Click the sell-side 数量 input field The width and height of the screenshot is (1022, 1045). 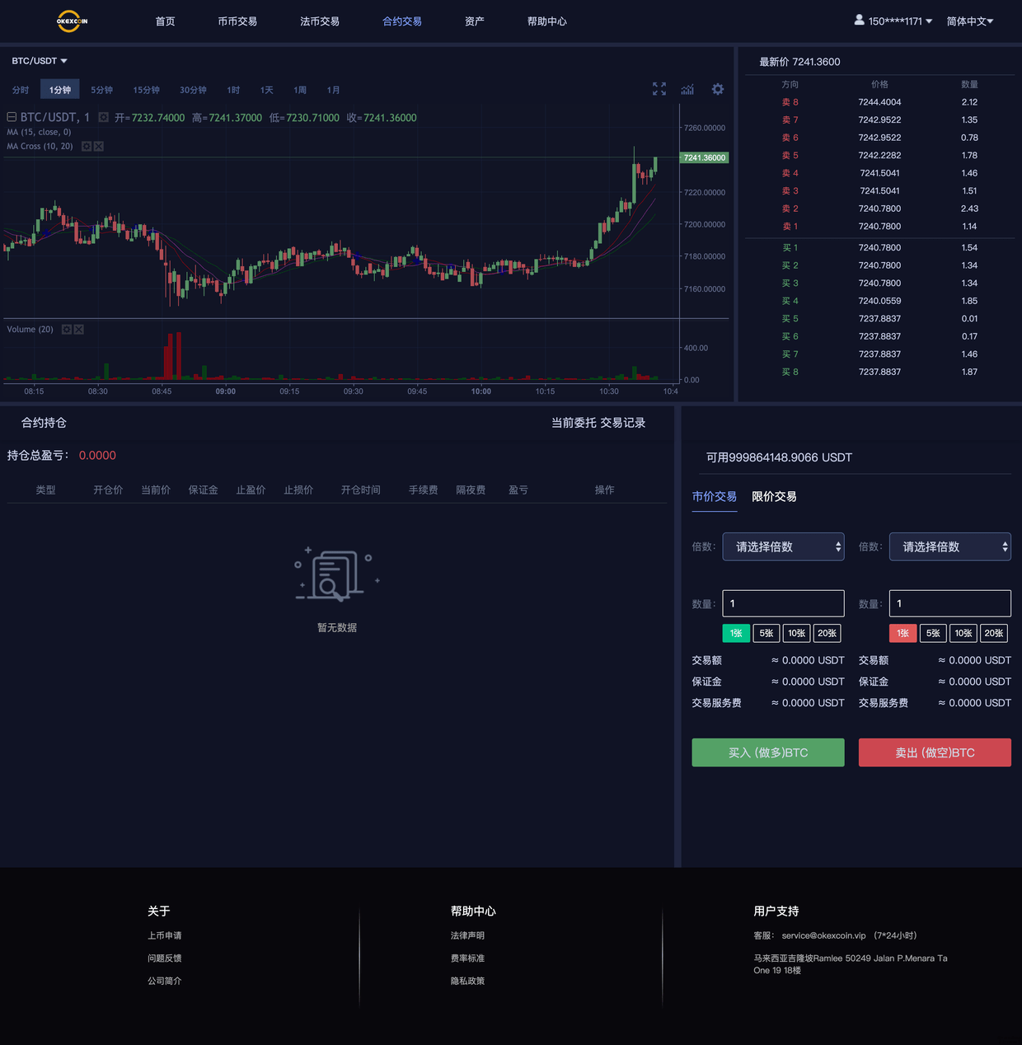[949, 603]
